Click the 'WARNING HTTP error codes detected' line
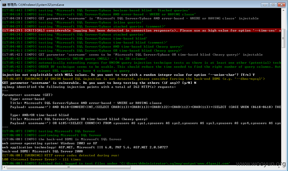Image resolution: width=288 pixels, height=171 pixels. [61, 155]
